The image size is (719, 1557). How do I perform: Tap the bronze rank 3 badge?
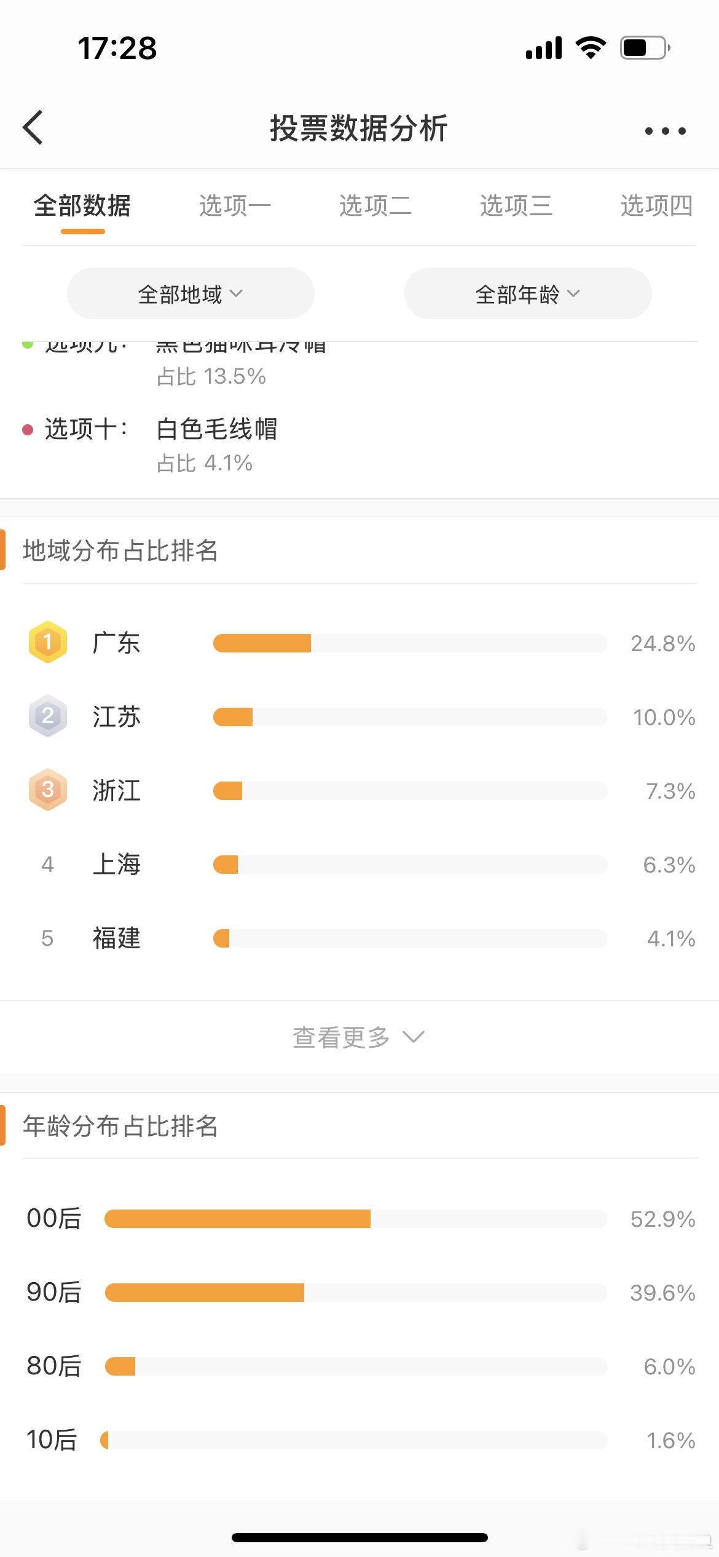click(x=47, y=790)
